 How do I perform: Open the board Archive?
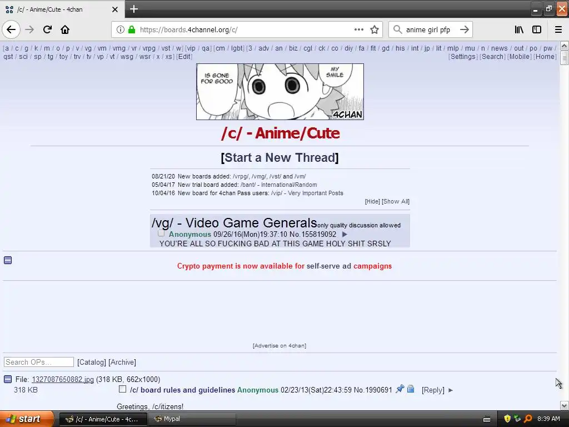122,362
